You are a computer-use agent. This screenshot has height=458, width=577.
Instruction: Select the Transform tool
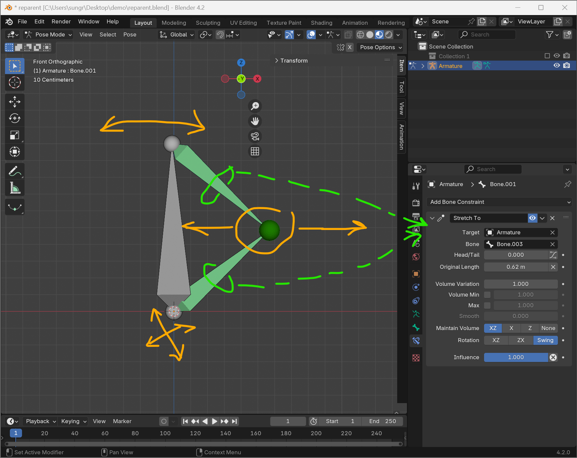(14, 152)
